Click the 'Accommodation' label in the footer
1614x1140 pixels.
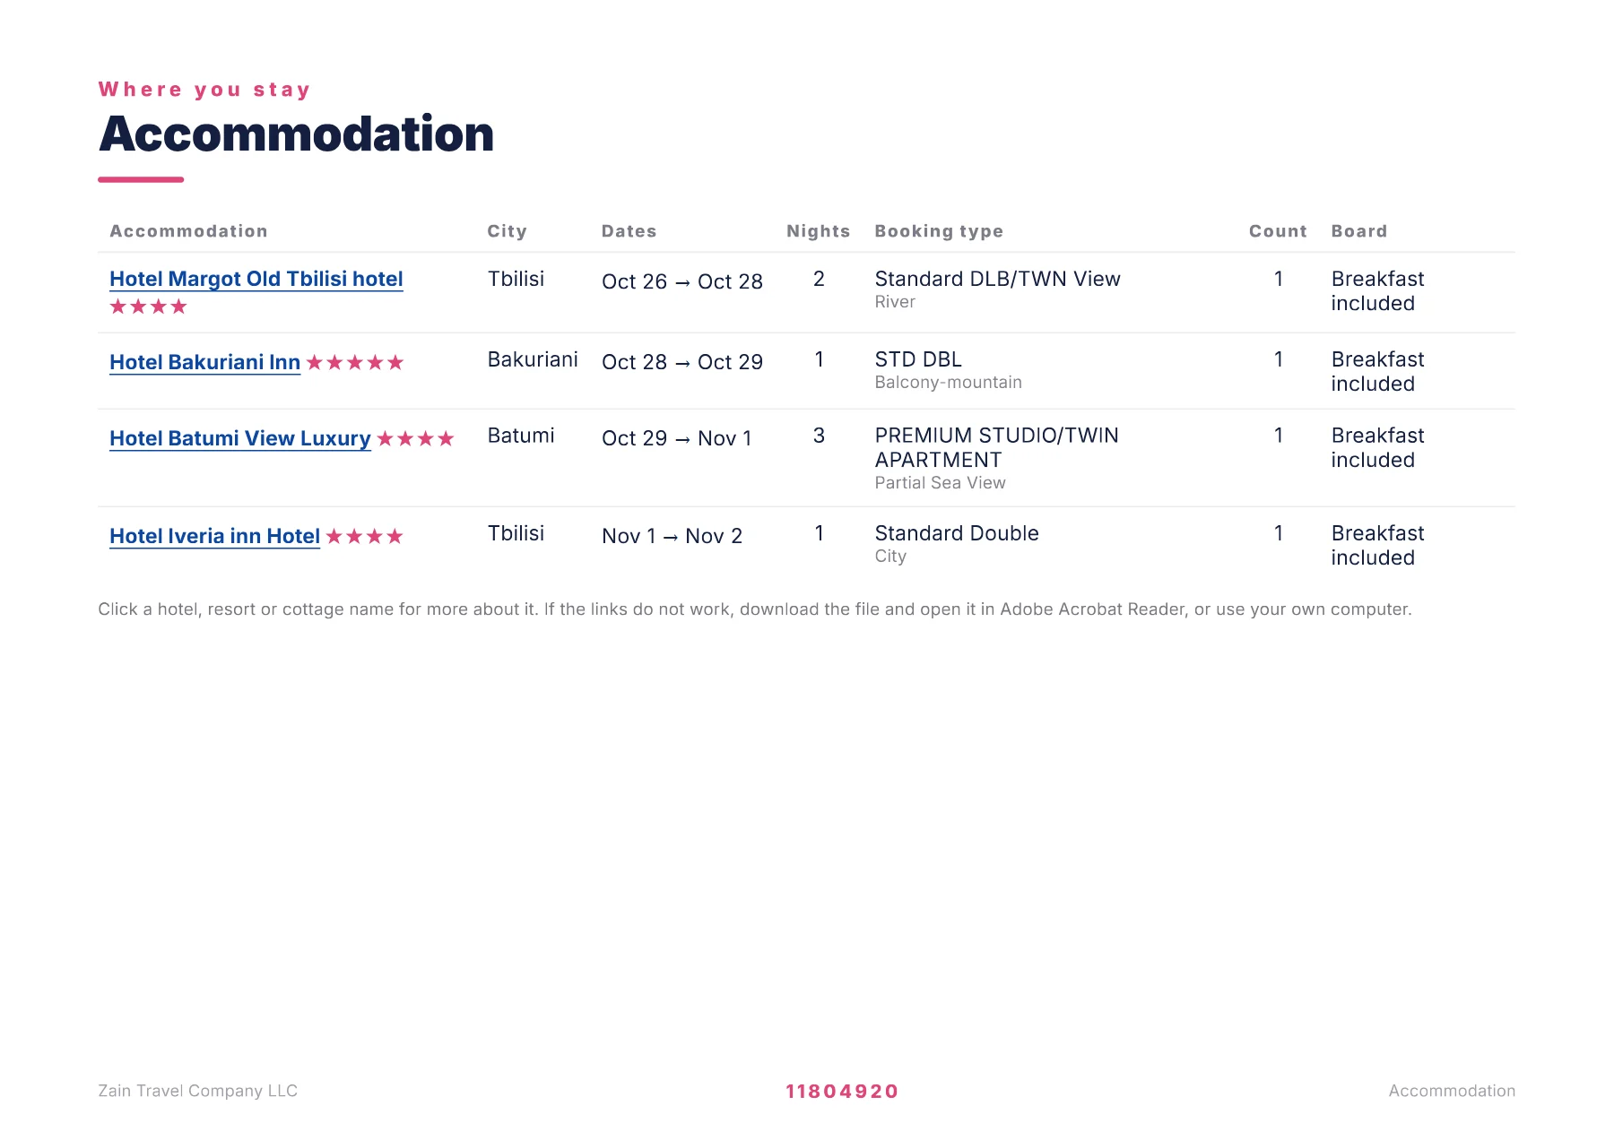pos(1452,1091)
